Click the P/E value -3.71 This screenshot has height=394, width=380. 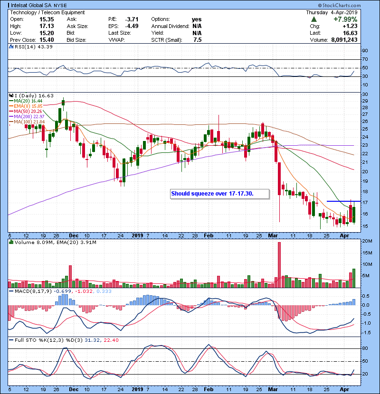[132, 19]
